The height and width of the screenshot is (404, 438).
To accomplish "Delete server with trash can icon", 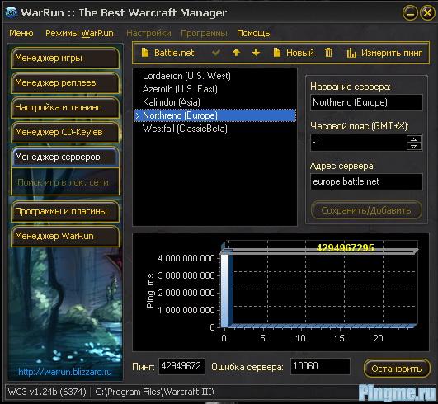I will point(328,53).
